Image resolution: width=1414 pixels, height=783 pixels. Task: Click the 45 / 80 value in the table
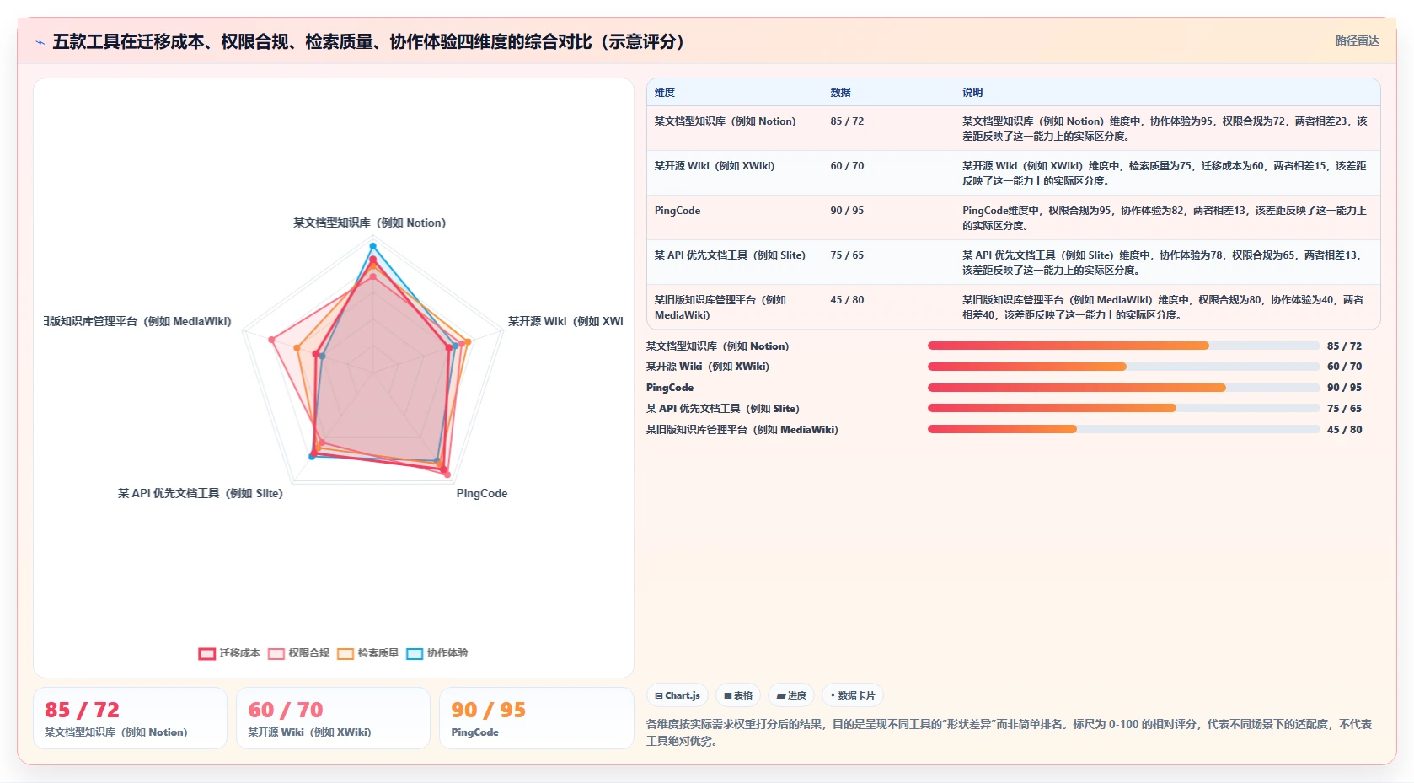coord(847,300)
